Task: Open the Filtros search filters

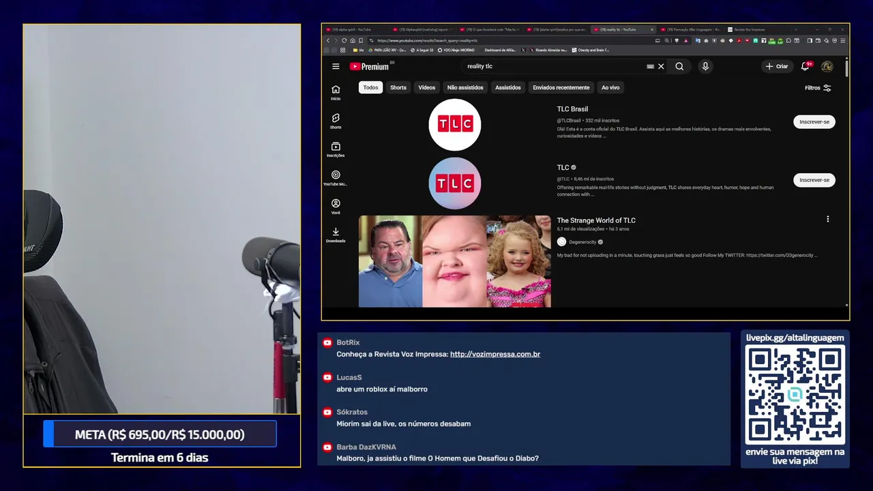Action: click(818, 88)
